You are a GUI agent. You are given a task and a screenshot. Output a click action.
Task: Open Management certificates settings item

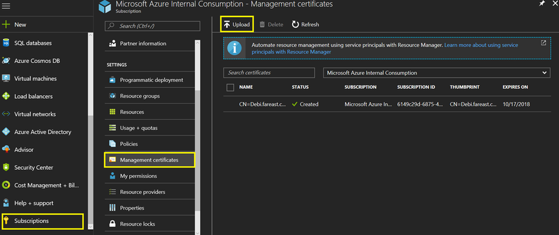(150, 160)
